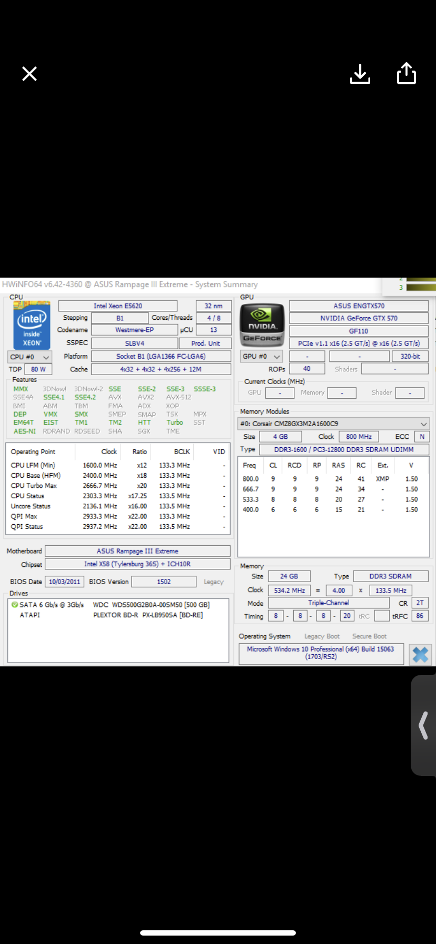Click the Intel Xeon E5620 name field
Screen dimensions: 436x944
[x=118, y=306]
